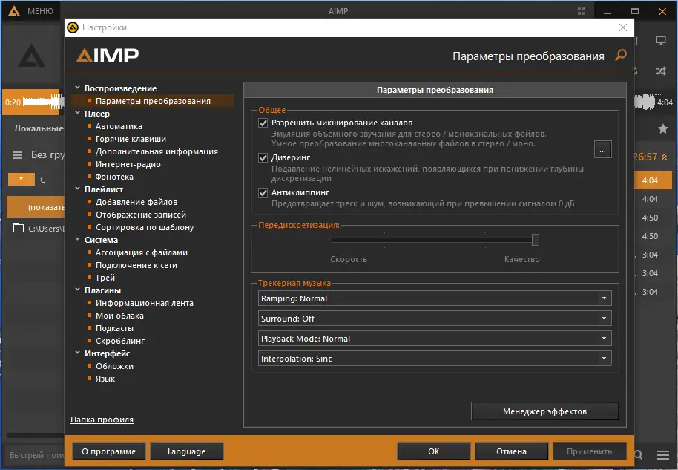Open Подкасты plugin settings
The width and height of the screenshot is (678, 470).
click(114, 328)
